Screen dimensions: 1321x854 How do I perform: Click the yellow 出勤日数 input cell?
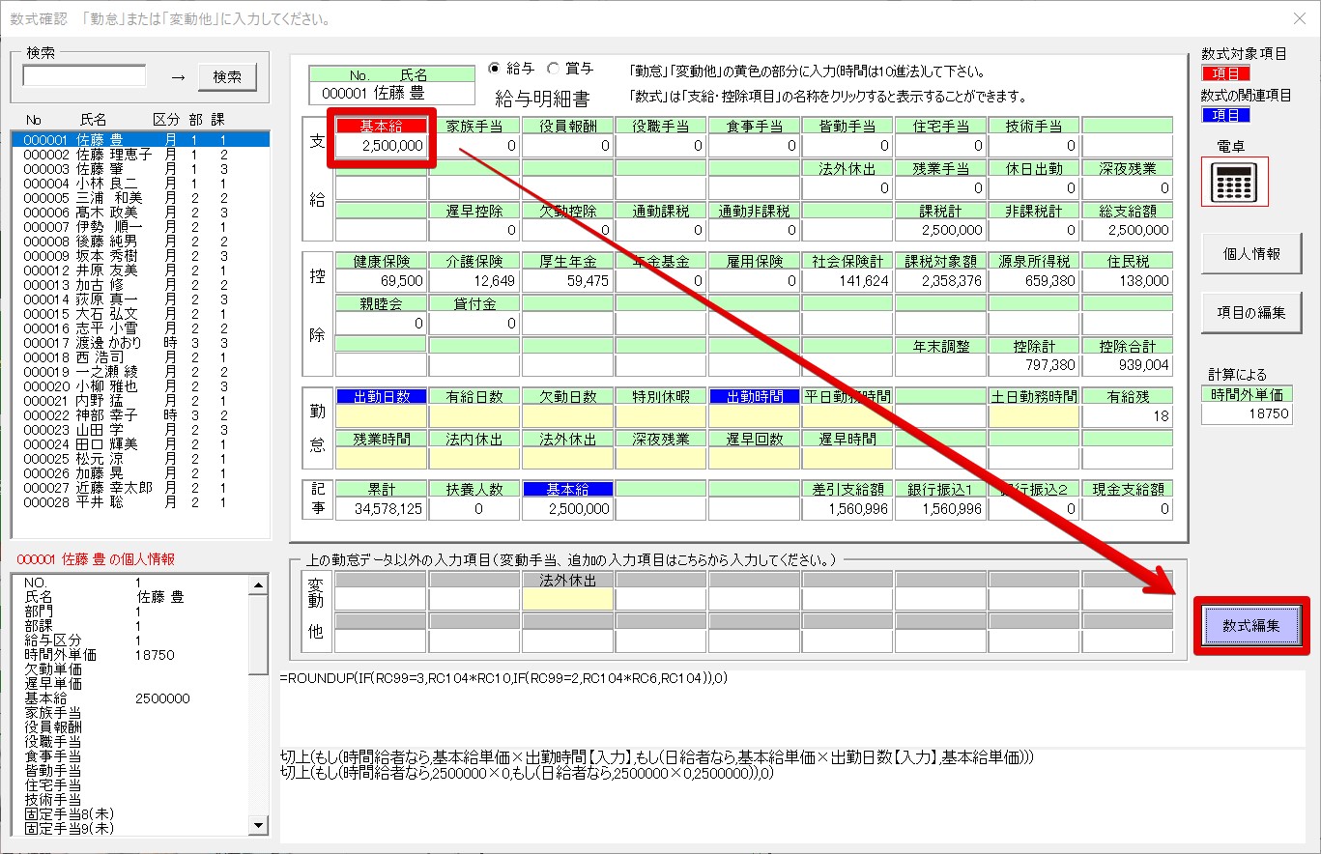coord(381,416)
